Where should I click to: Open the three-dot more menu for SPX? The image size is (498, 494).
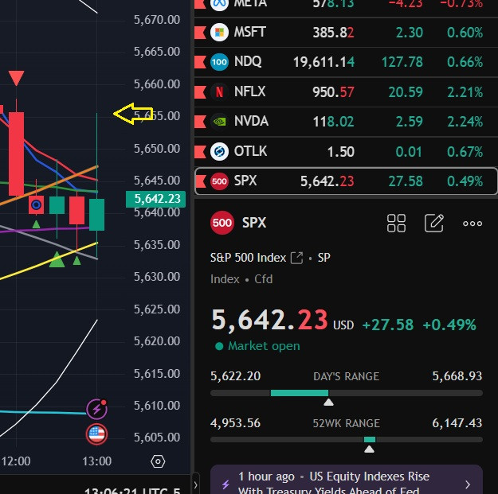click(x=473, y=224)
